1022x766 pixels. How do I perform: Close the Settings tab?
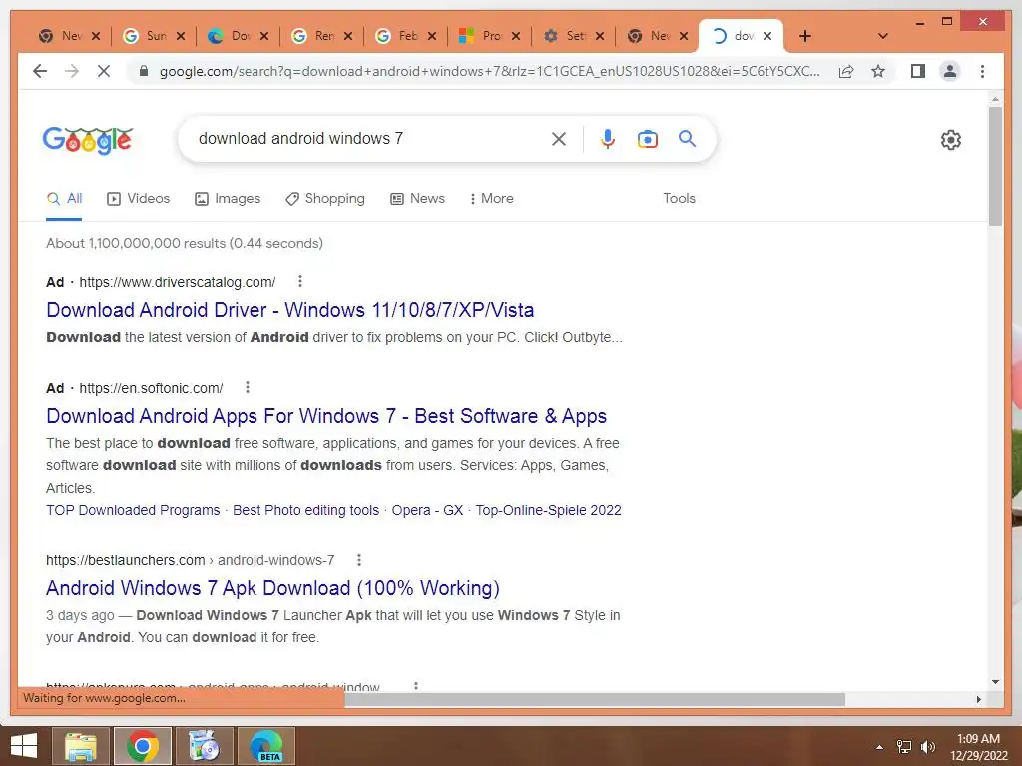click(600, 36)
